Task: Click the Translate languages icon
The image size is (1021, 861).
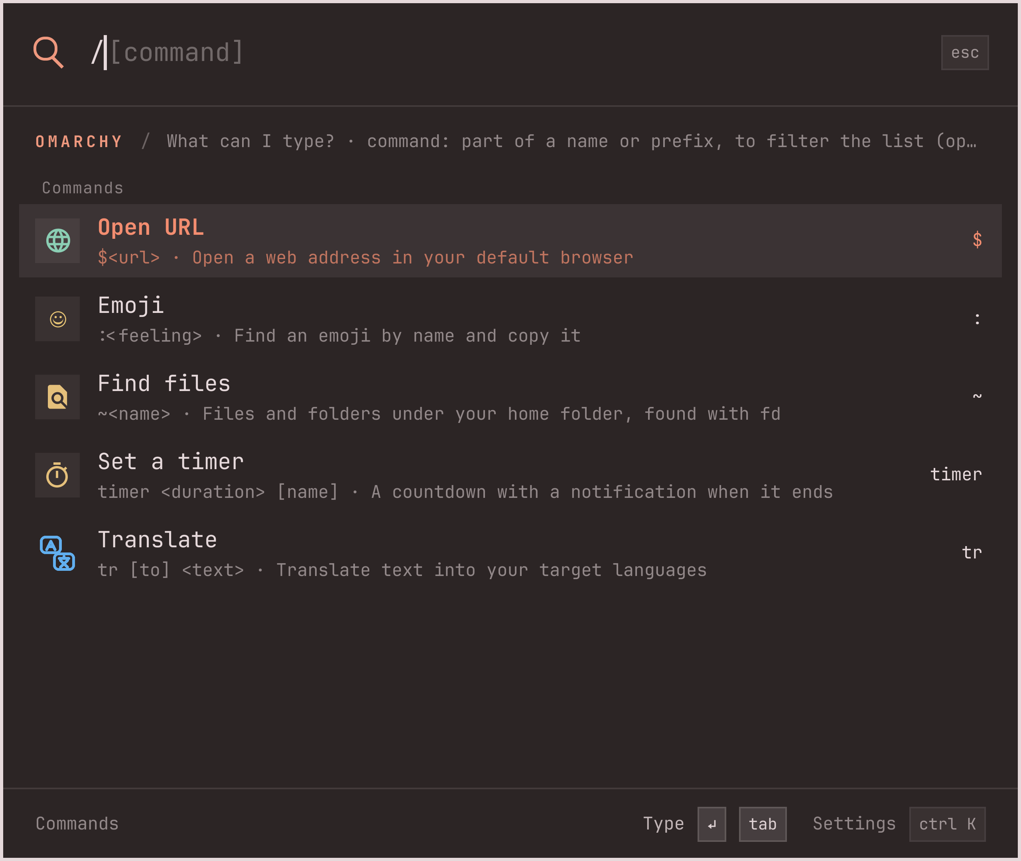Action: pos(57,553)
